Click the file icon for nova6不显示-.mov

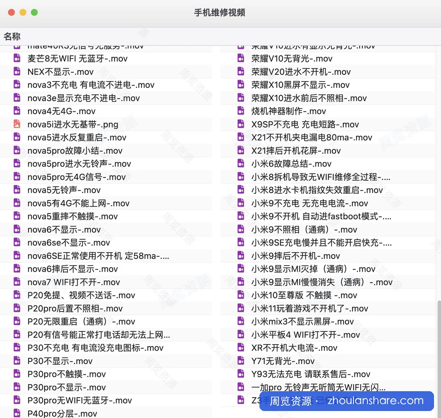[17, 229]
